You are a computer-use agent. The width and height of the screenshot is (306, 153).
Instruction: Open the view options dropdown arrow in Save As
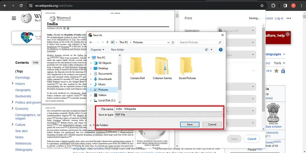pyautogui.click(x=212, y=50)
